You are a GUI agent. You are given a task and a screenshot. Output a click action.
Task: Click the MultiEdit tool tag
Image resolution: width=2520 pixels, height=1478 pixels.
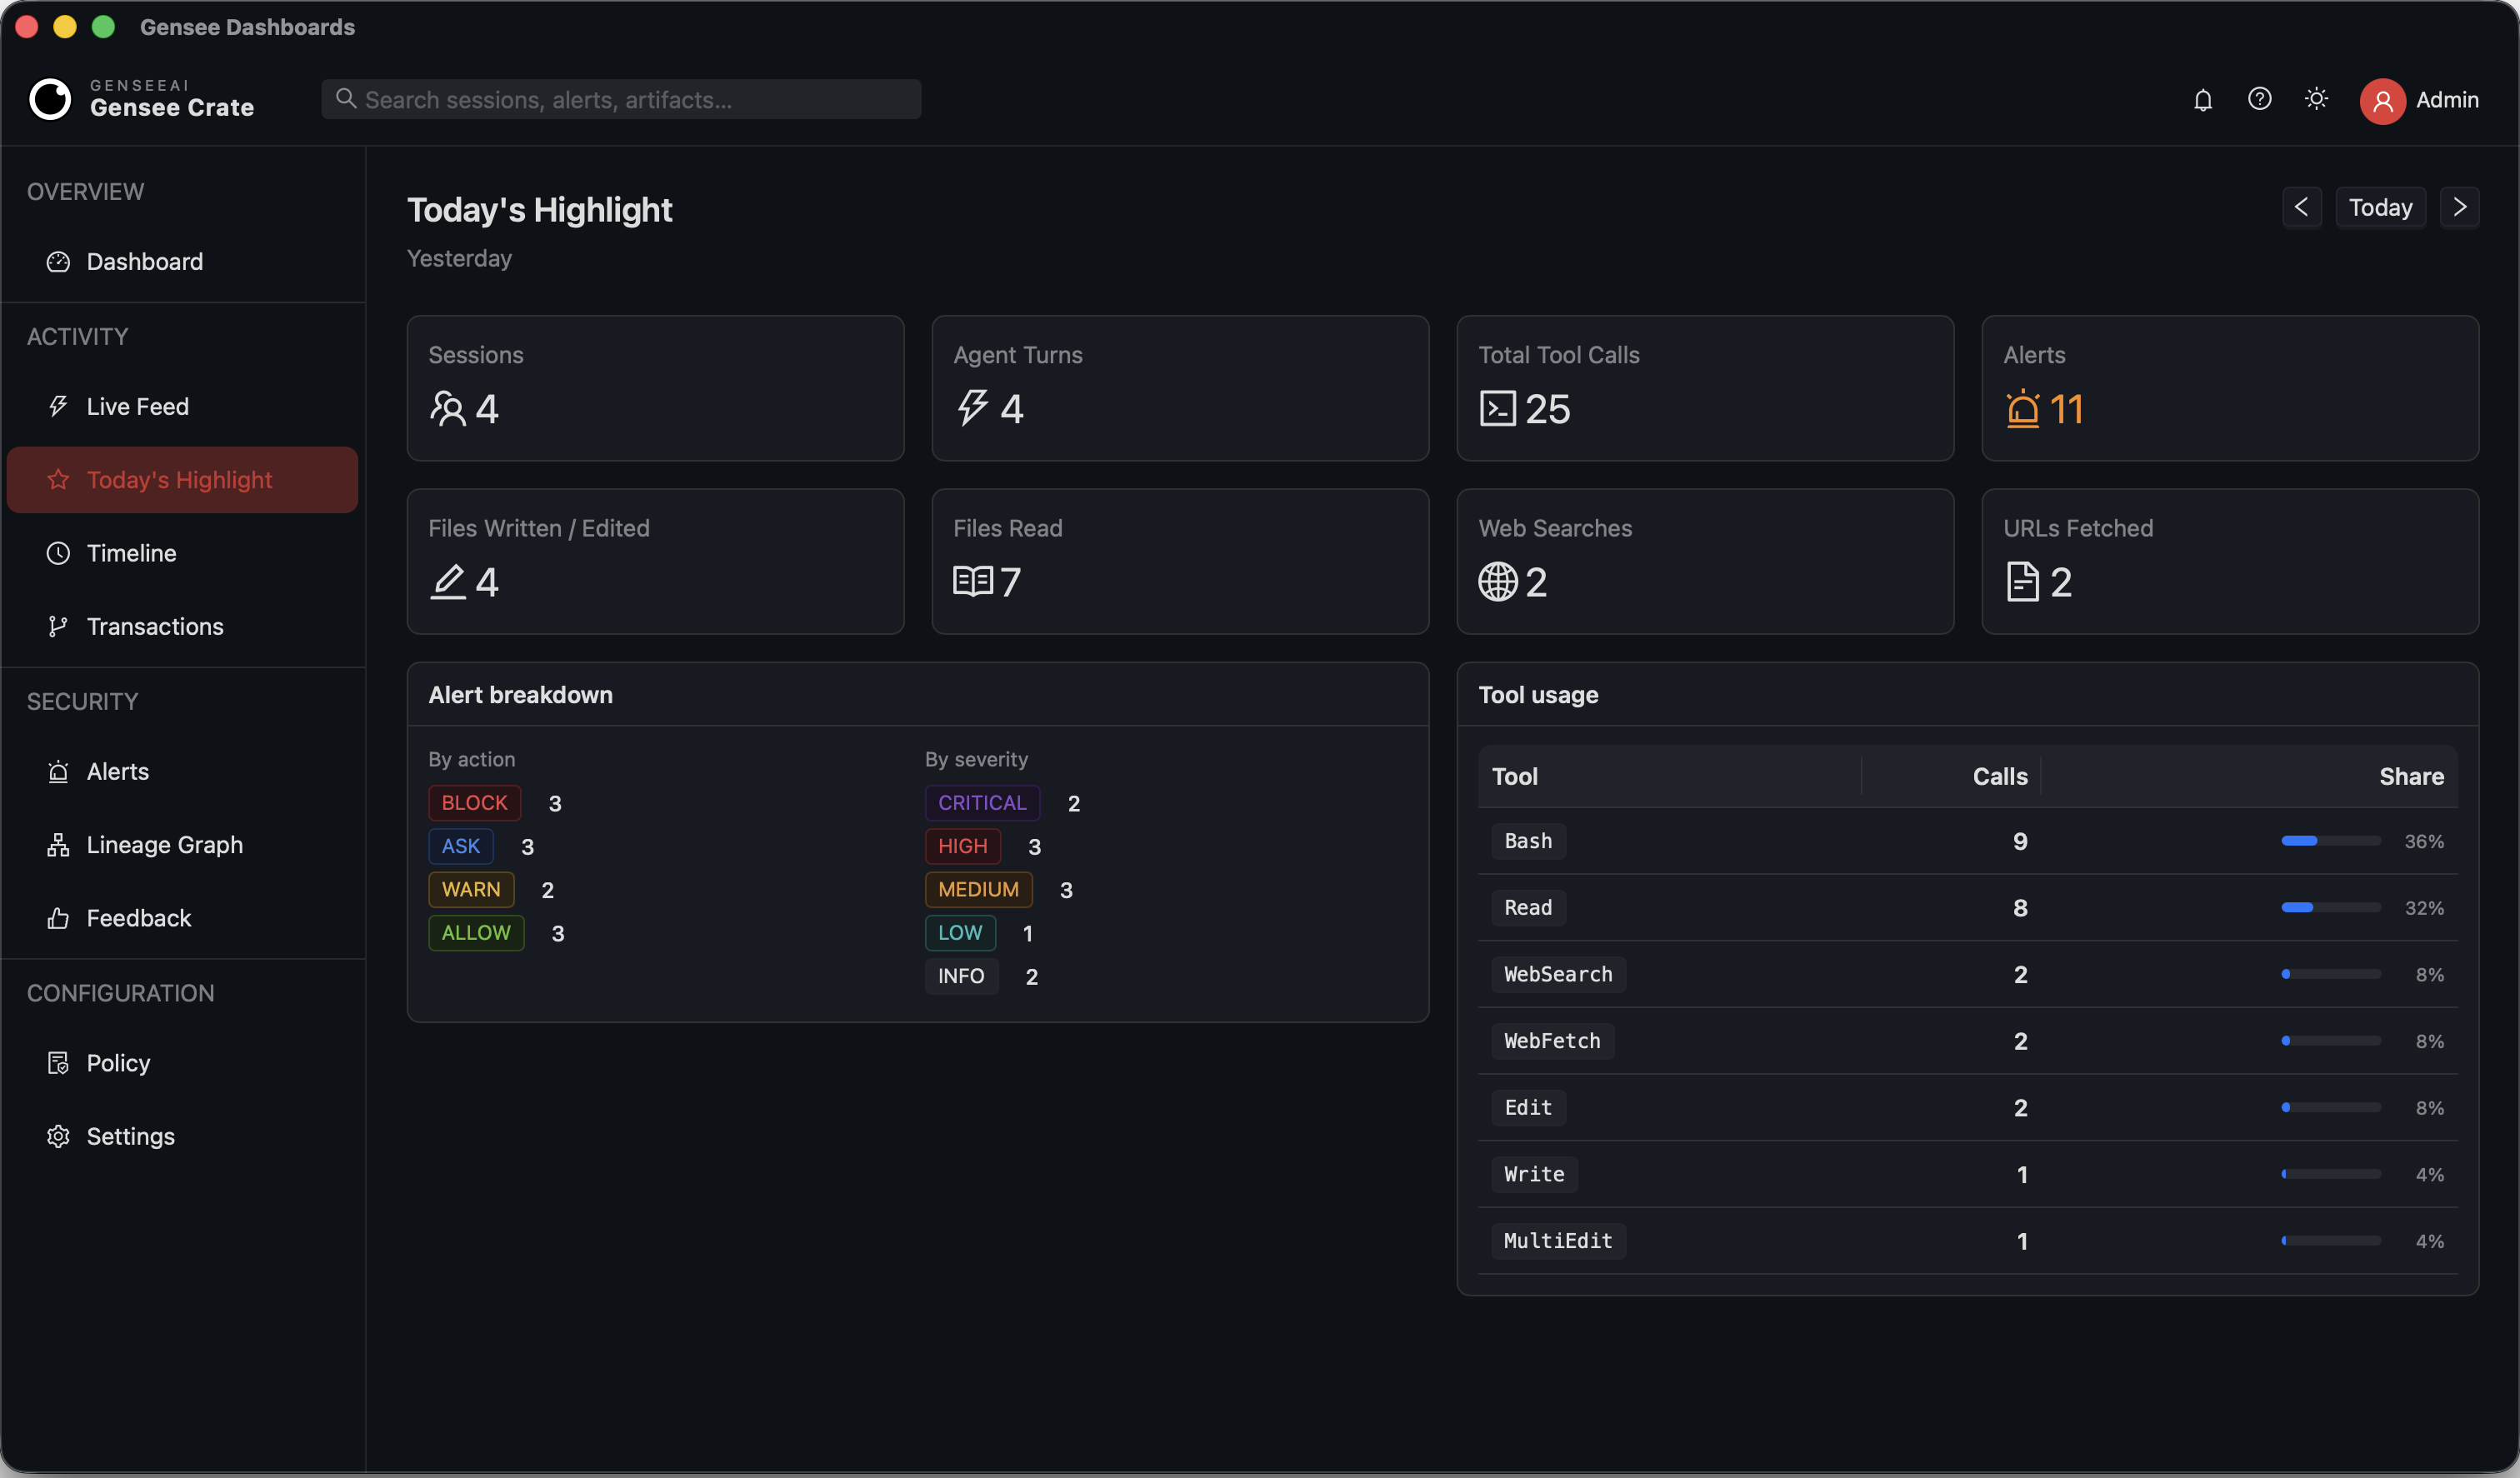click(x=1558, y=1240)
